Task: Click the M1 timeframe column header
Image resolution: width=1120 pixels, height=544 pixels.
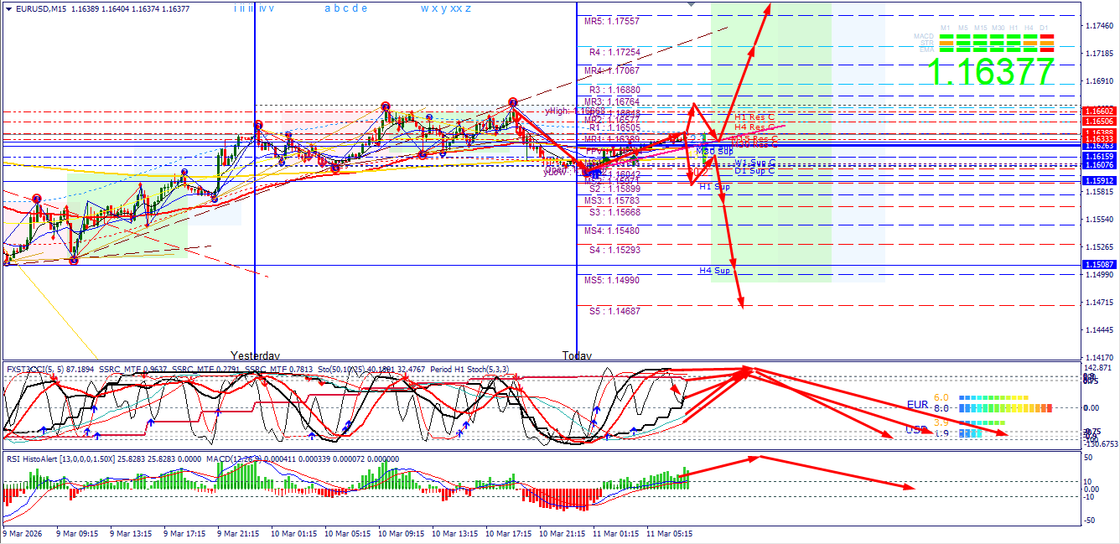Action: (946, 28)
